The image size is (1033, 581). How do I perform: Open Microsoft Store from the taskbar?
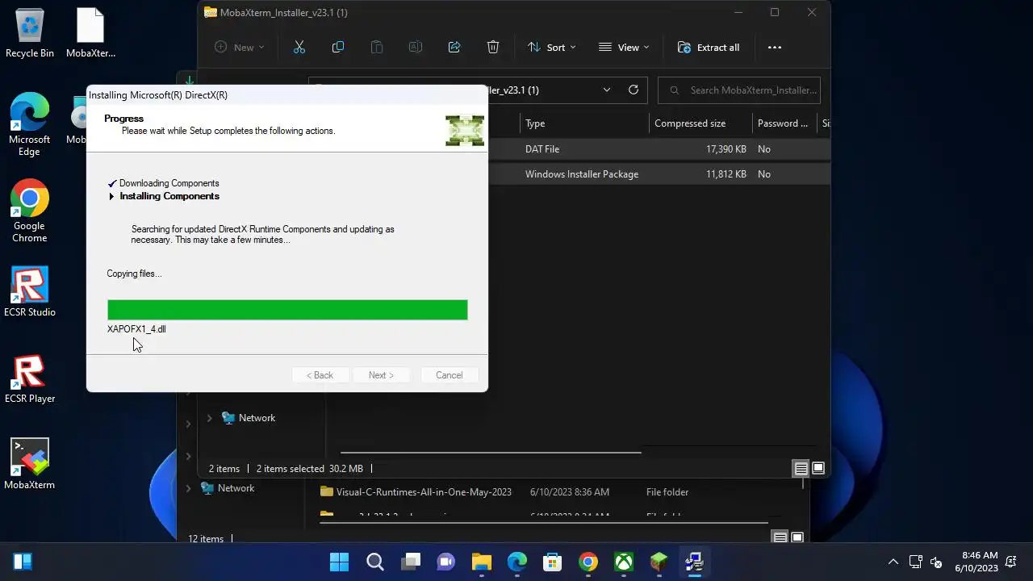[553, 562]
